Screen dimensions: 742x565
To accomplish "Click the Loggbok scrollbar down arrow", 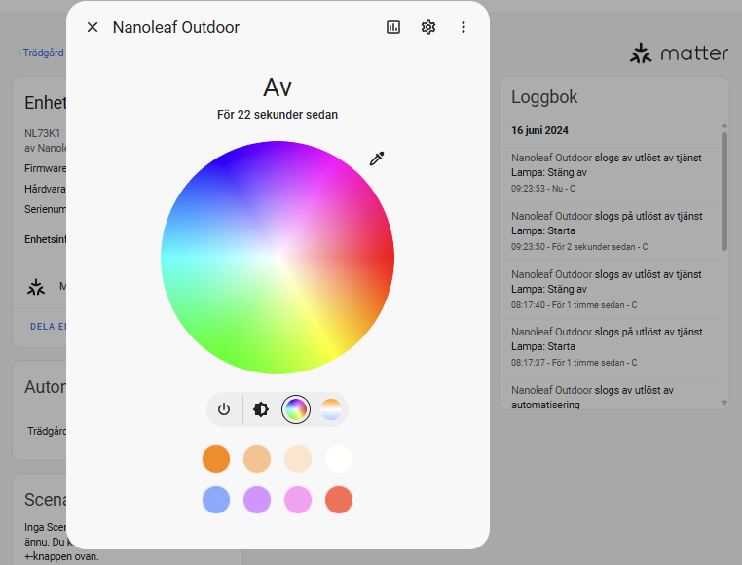I will tap(724, 403).
